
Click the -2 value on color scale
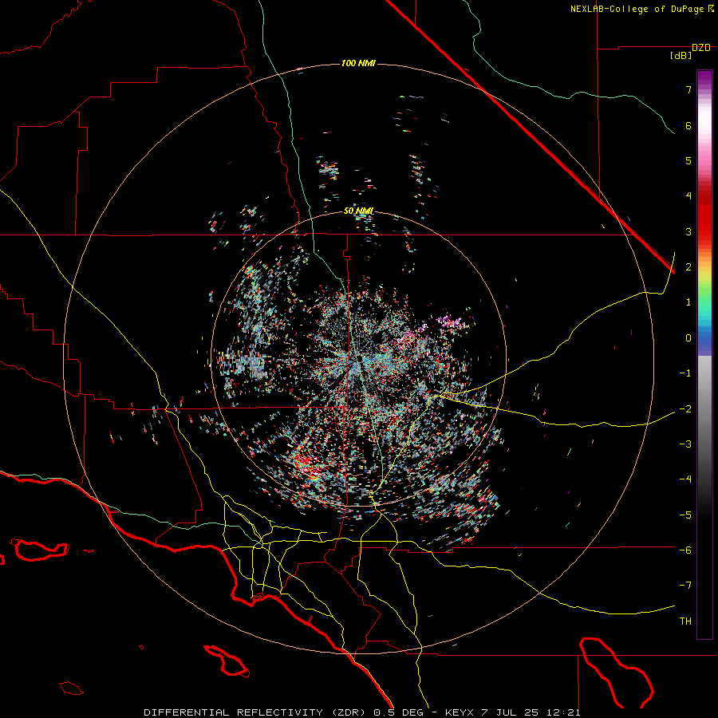[x=685, y=409]
